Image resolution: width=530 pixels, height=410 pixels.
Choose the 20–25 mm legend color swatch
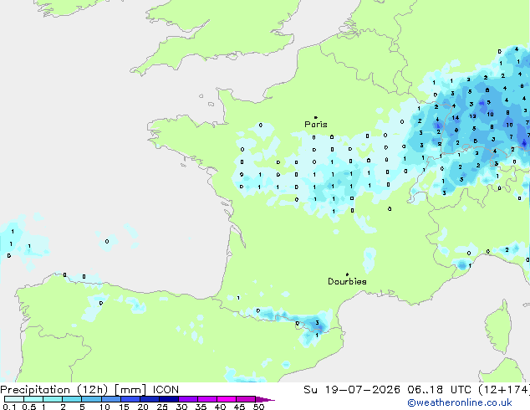tap(149, 399)
